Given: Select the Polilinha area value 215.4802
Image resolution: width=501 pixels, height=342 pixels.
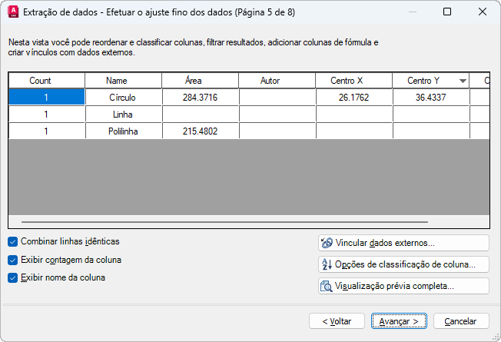Looking at the screenshot, I should (x=200, y=131).
